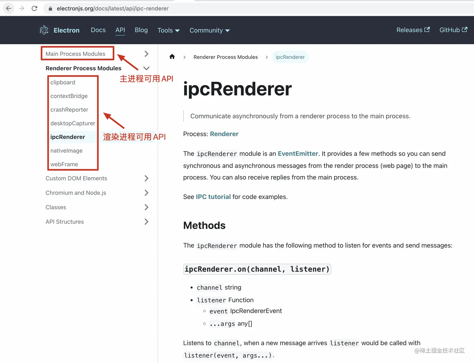Open the Community dropdown menu
The height and width of the screenshot is (363, 474).
[x=209, y=30]
